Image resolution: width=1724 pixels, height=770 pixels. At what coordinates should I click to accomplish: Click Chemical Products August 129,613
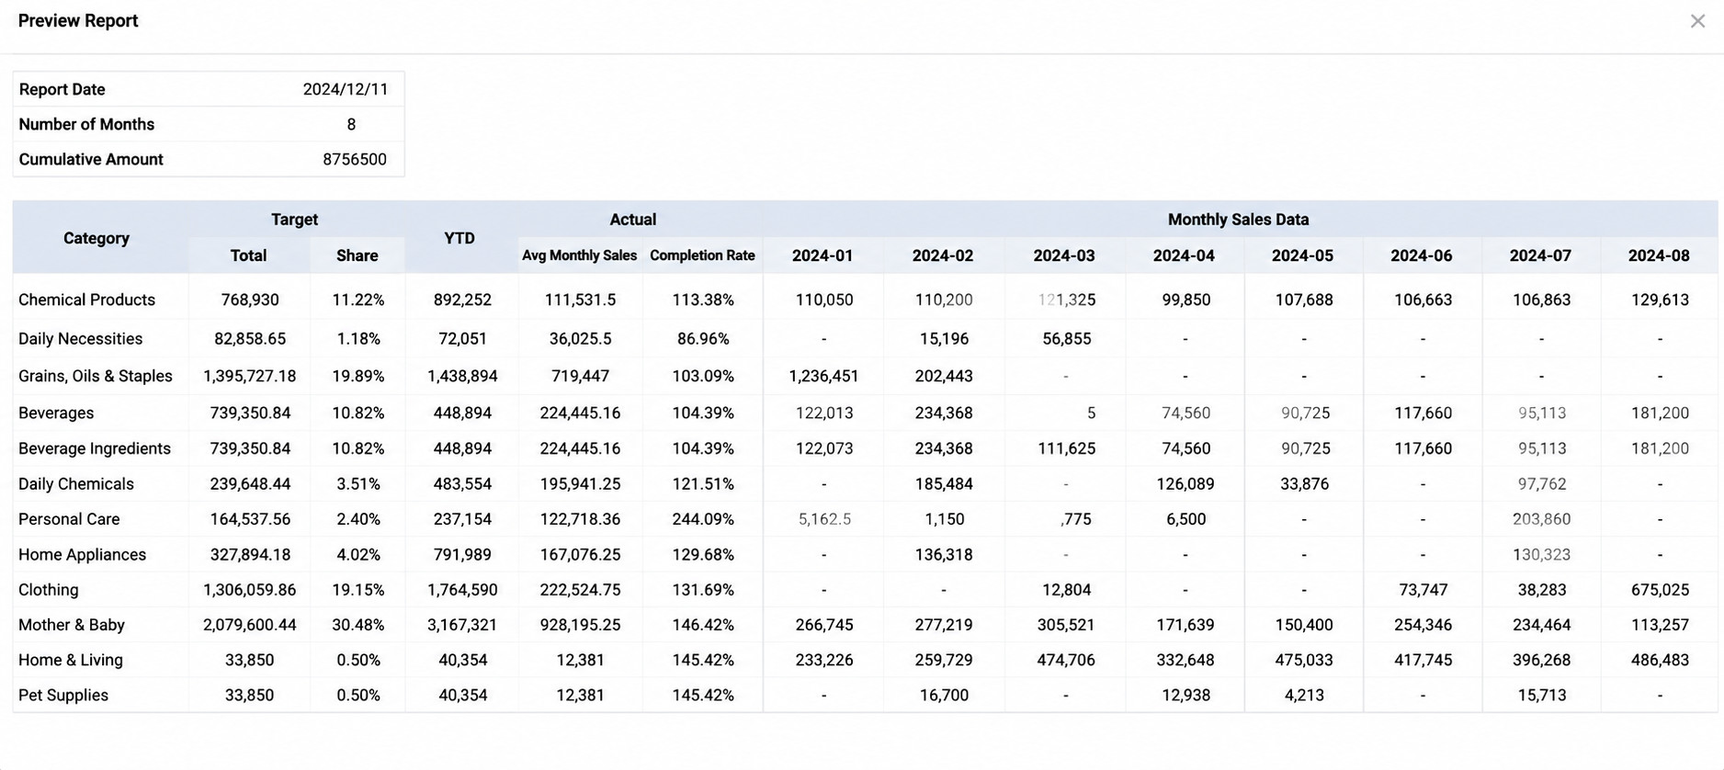click(x=1660, y=300)
